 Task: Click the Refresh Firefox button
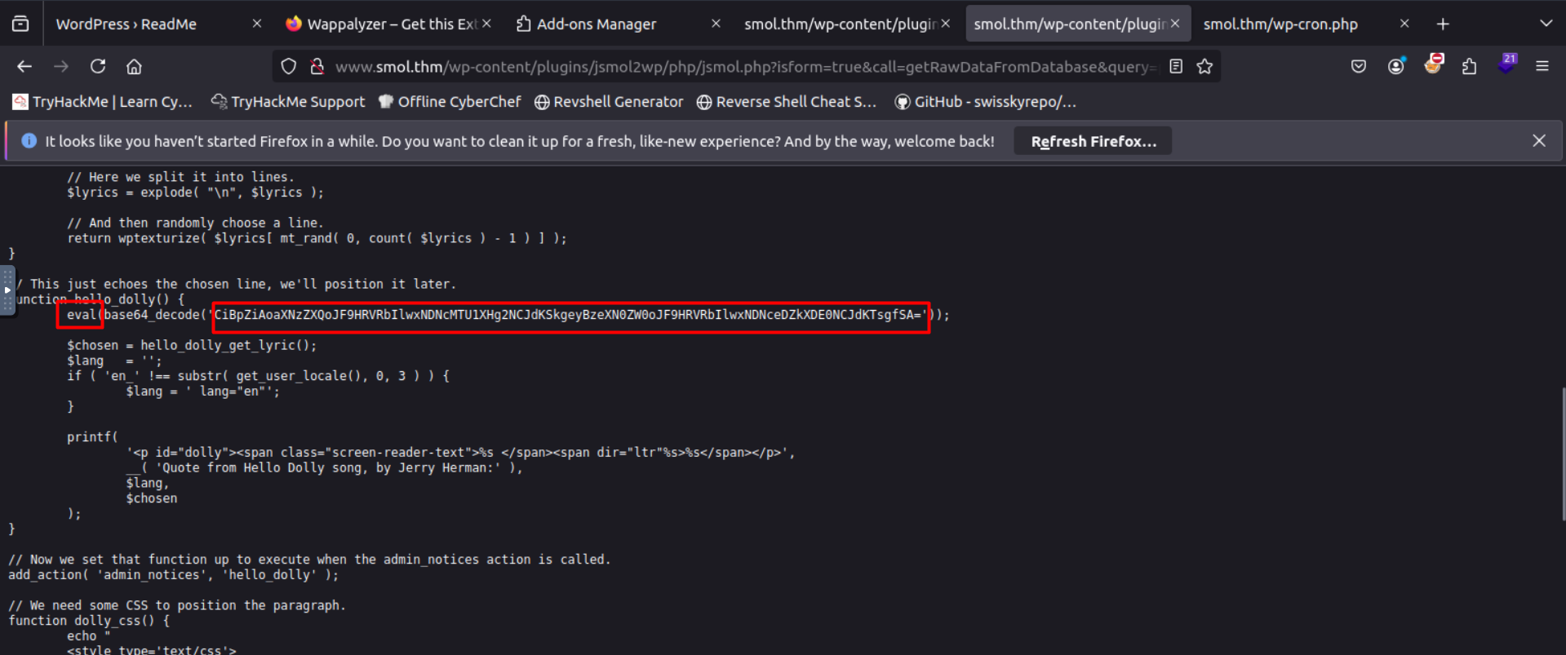1093,141
